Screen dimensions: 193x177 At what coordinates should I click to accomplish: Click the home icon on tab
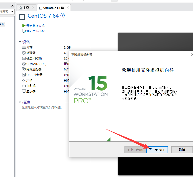(x=20, y=8)
